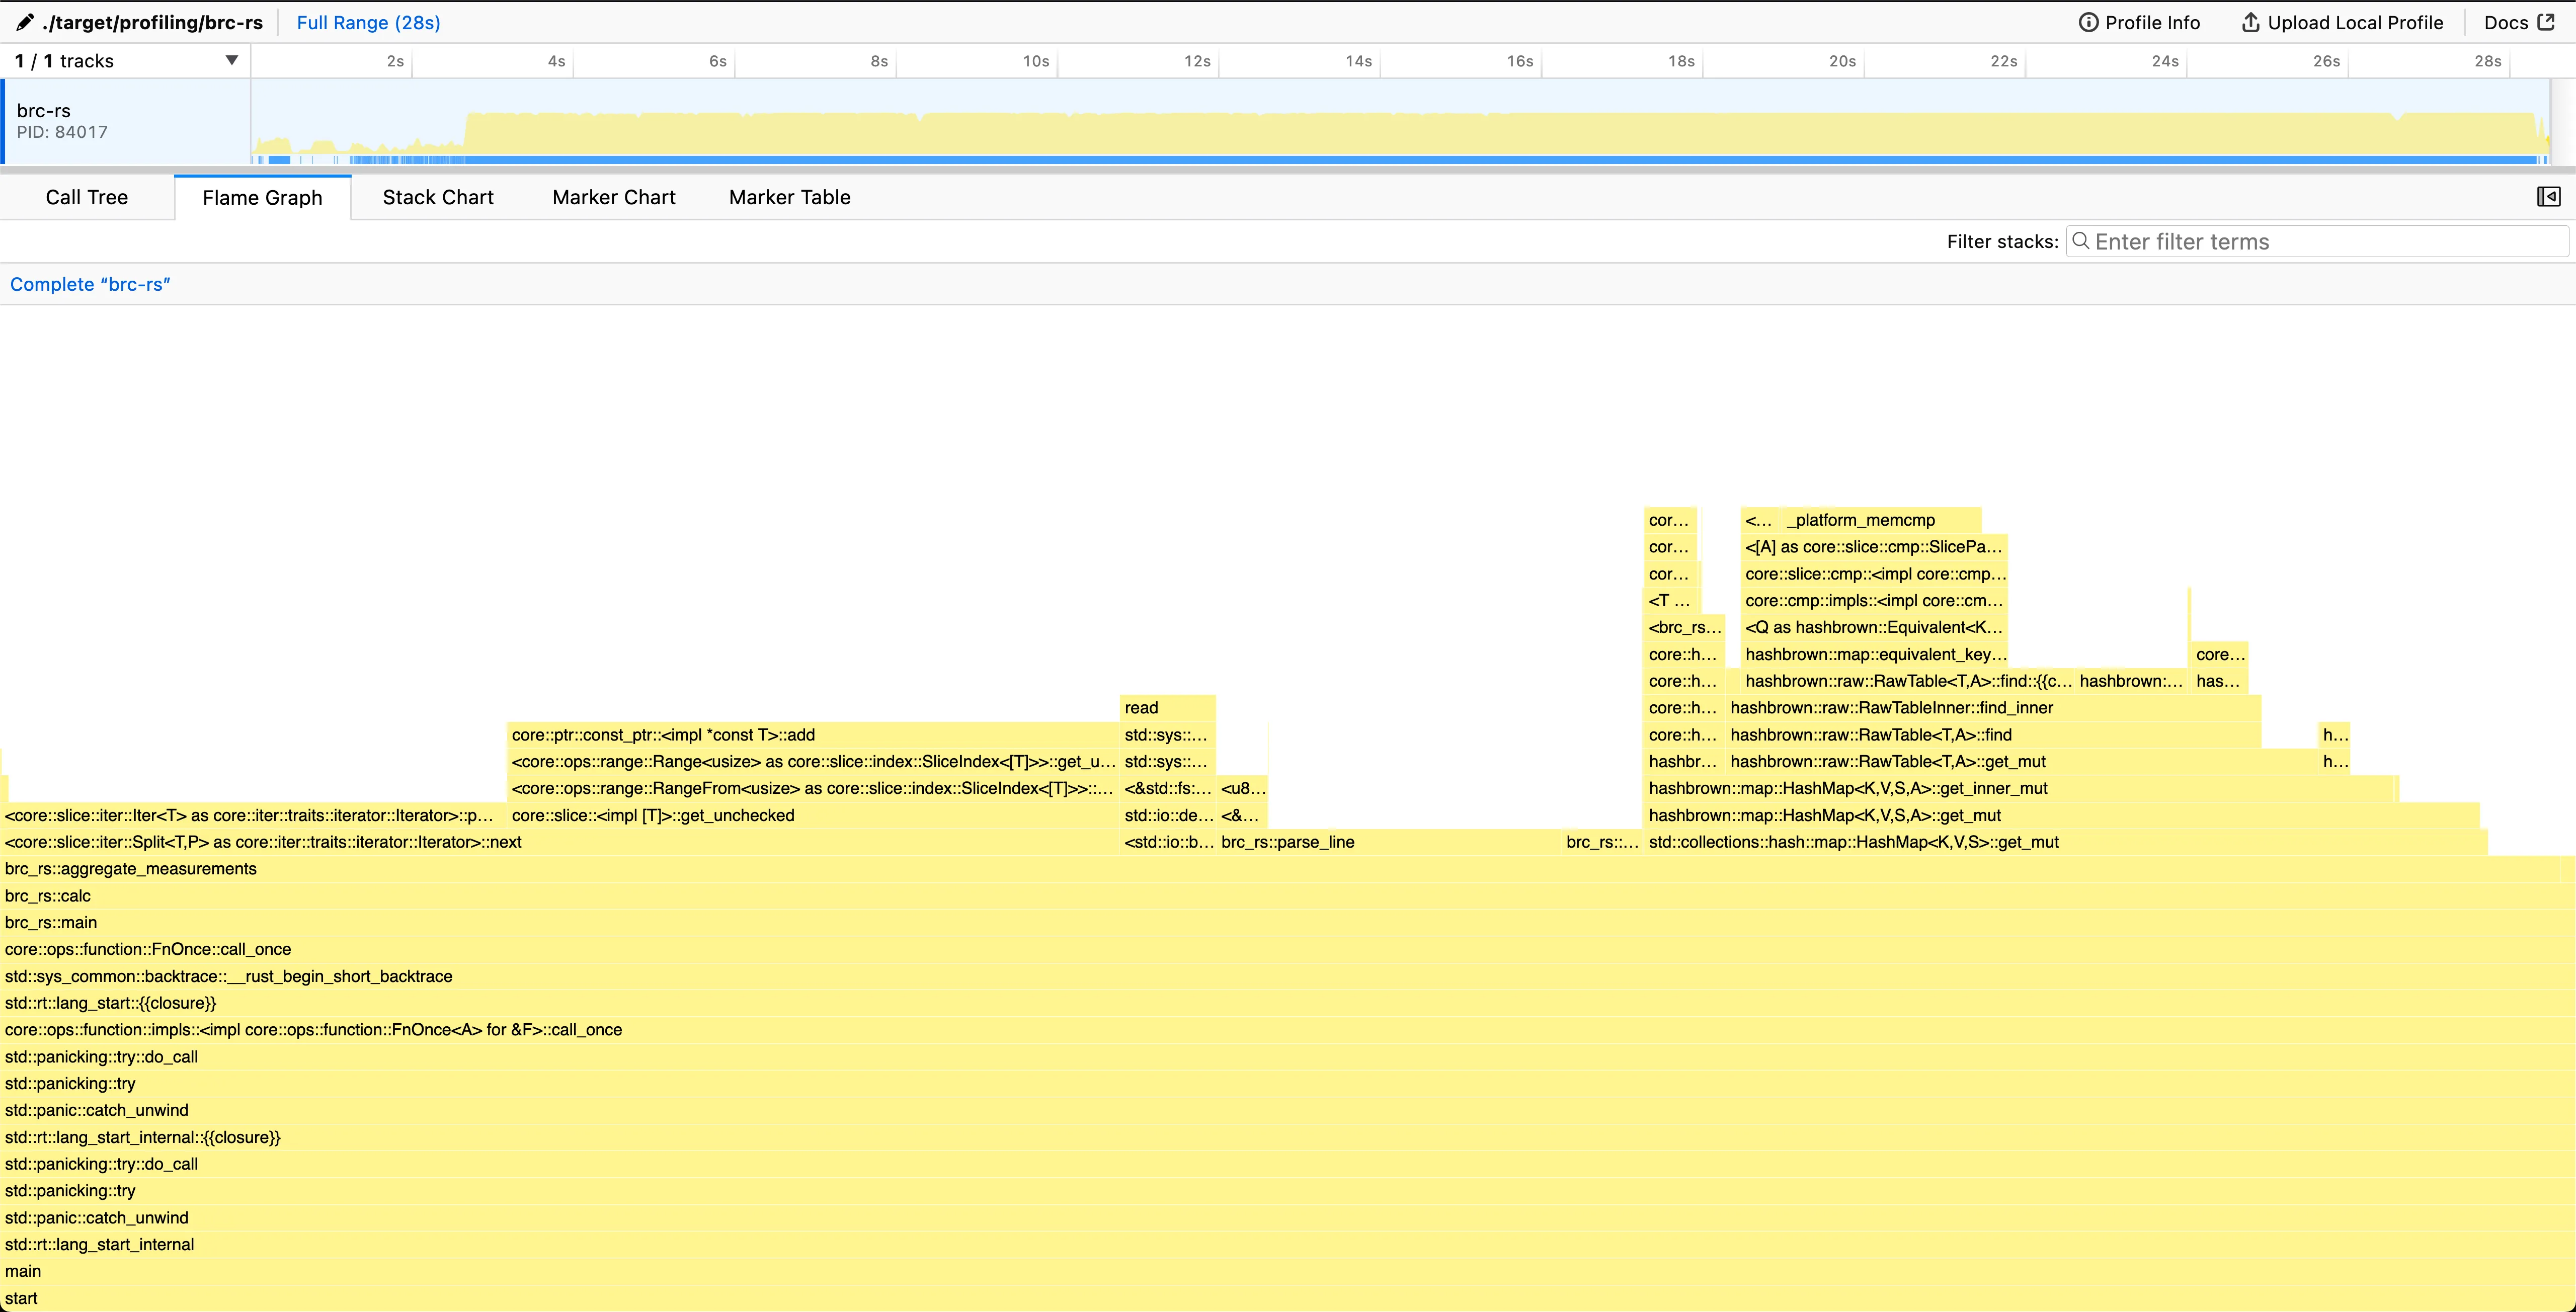Image resolution: width=2576 pixels, height=1312 pixels.
Task: Open the Marker Chart tab
Action: (613, 197)
